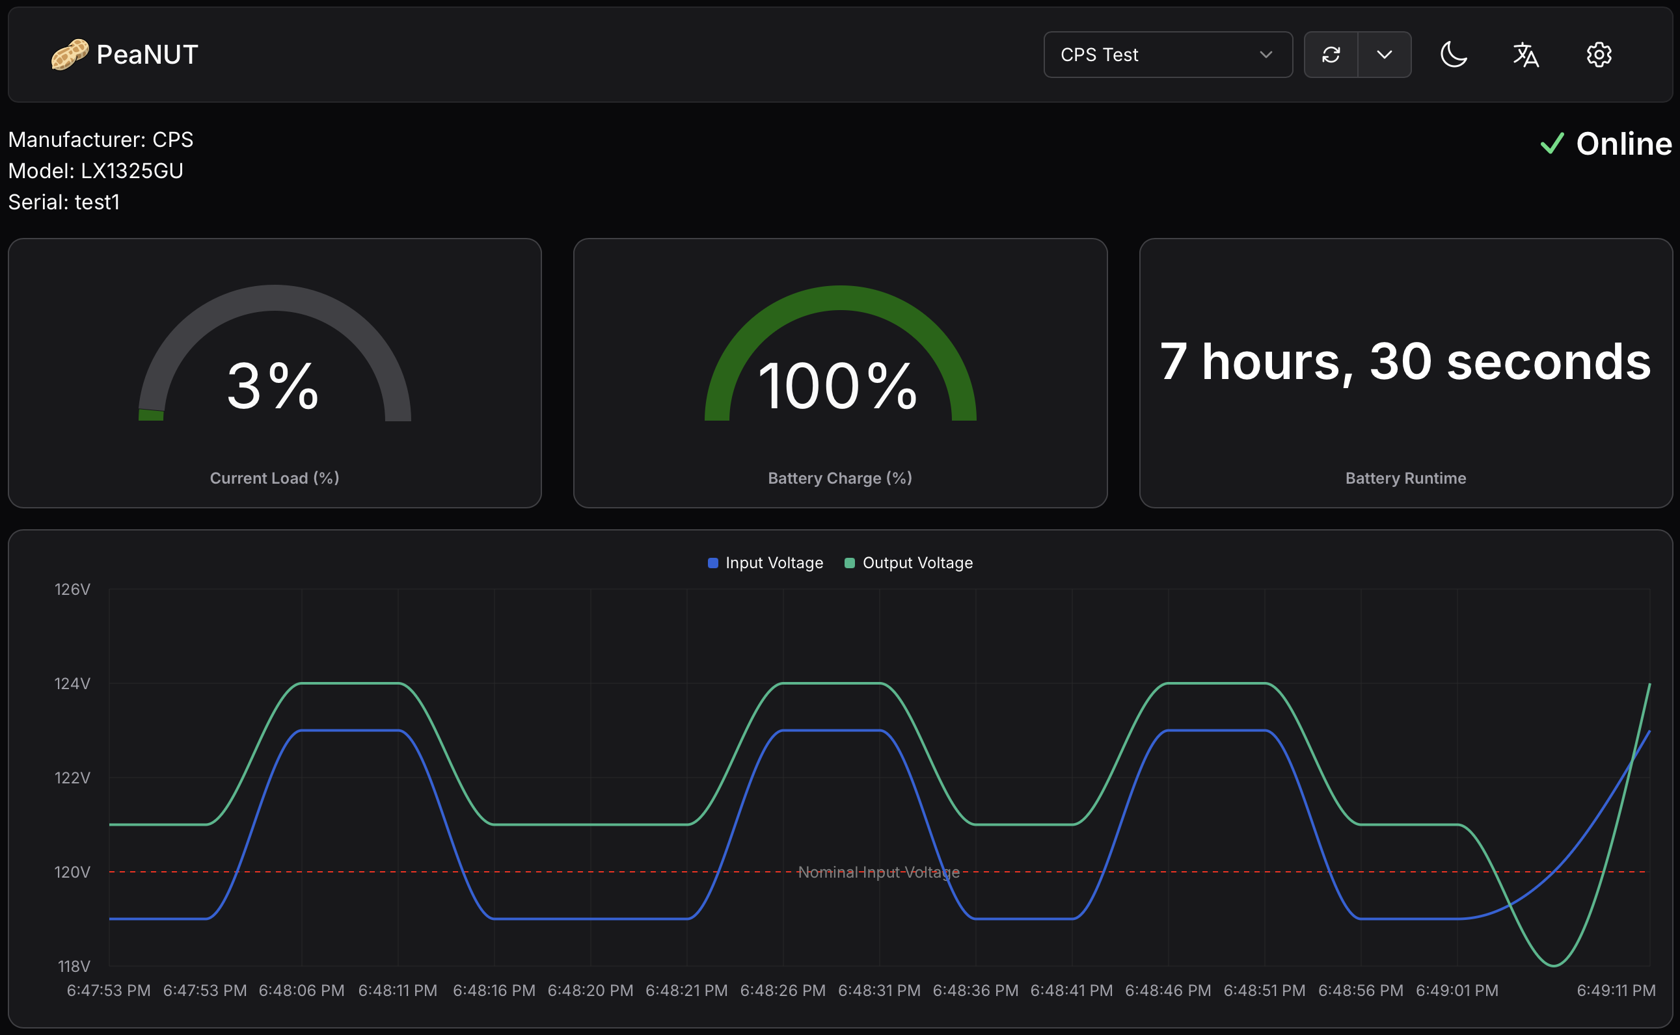The height and width of the screenshot is (1035, 1680).
Task: Open settings gear icon
Action: click(1599, 55)
